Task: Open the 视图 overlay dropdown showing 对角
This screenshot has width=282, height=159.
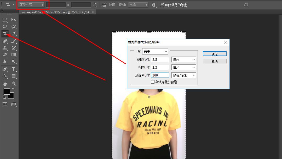Action: [x=138, y=4]
